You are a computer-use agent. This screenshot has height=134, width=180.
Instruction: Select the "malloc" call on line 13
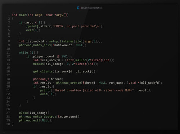[81, 60]
